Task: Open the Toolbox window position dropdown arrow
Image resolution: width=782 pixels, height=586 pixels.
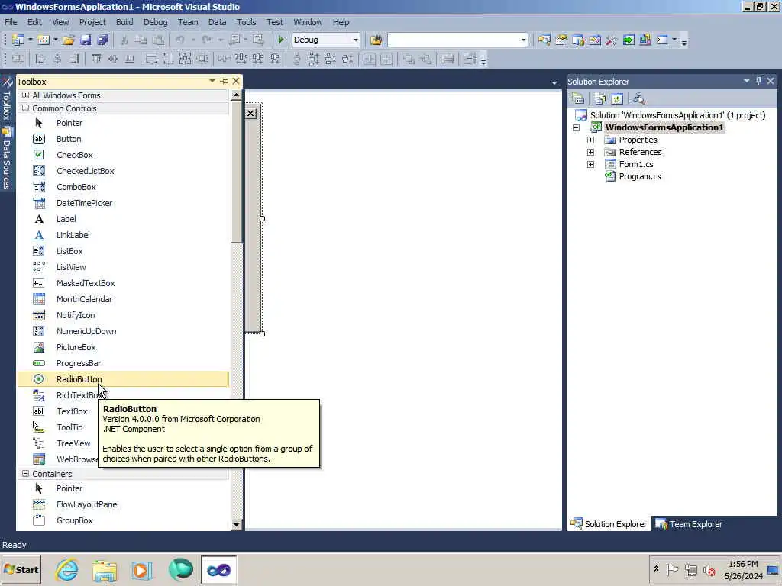Action: click(x=212, y=81)
